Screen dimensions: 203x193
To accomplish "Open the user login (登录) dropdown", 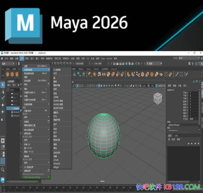I will pos(154,63).
